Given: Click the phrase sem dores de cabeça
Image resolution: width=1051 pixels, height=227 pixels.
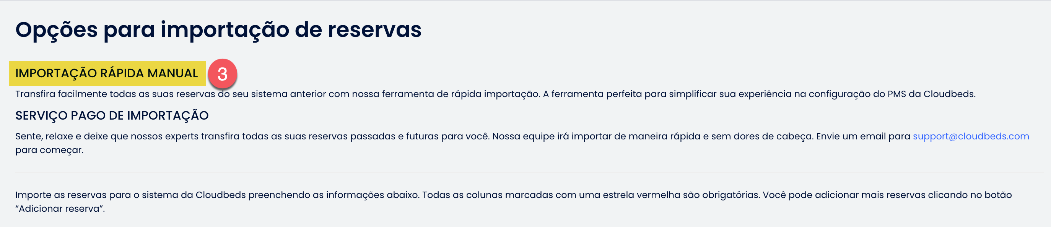Looking at the screenshot, I should point(763,137).
